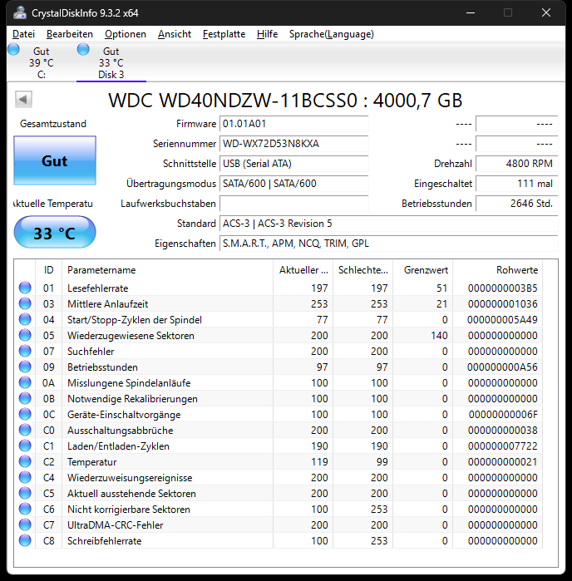Click the Grenzwert column header
The height and width of the screenshot is (581, 572).
point(423,270)
